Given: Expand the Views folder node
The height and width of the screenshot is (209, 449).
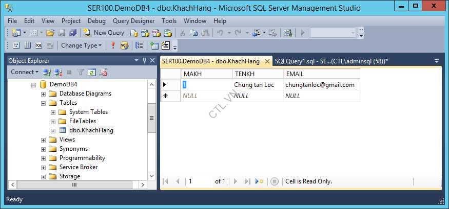Looking at the screenshot, I should coord(44,140).
